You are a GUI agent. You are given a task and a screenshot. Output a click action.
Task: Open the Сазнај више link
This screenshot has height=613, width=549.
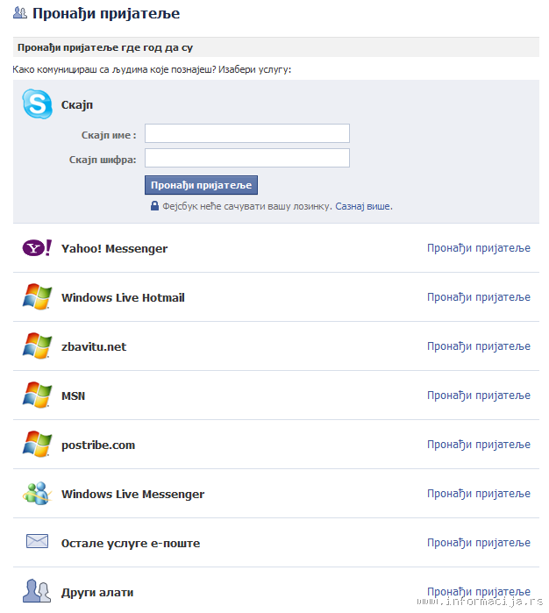pos(362,206)
